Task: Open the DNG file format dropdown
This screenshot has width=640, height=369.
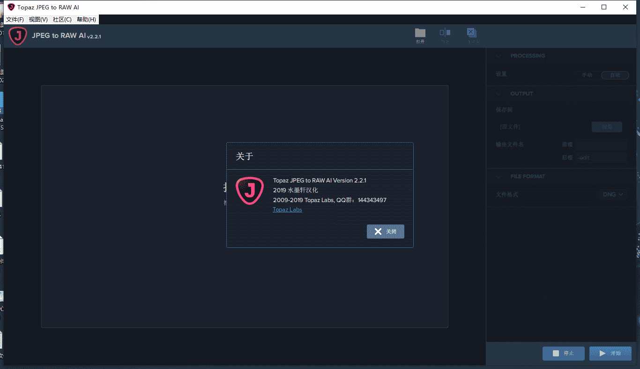Action: click(x=613, y=194)
